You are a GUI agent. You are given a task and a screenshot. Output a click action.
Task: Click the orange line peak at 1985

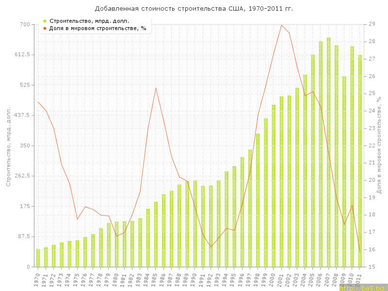tap(156, 88)
